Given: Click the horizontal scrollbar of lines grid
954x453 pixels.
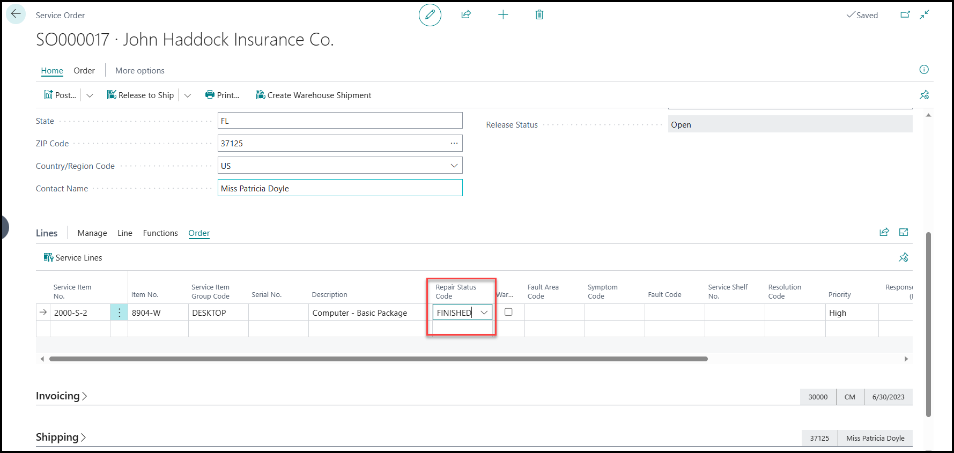Looking at the screenshot, I should 379,359.
